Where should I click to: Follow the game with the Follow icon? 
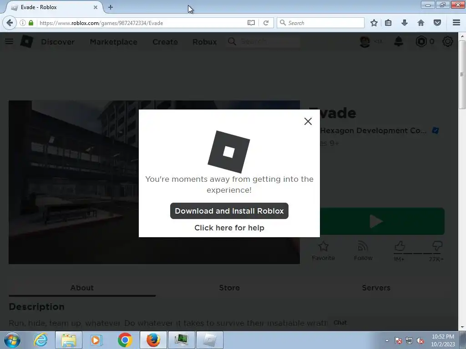(x=363, y=246)
